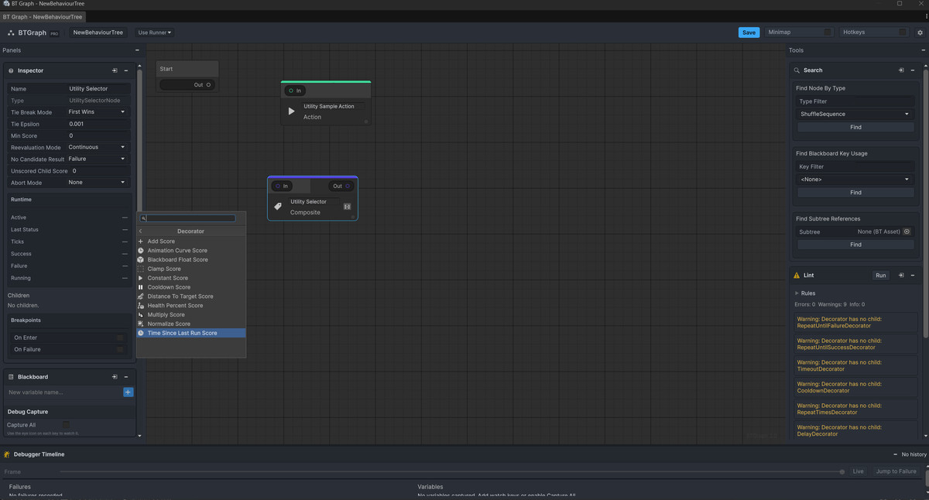Click the Type Filter input field

coord(855,101)
